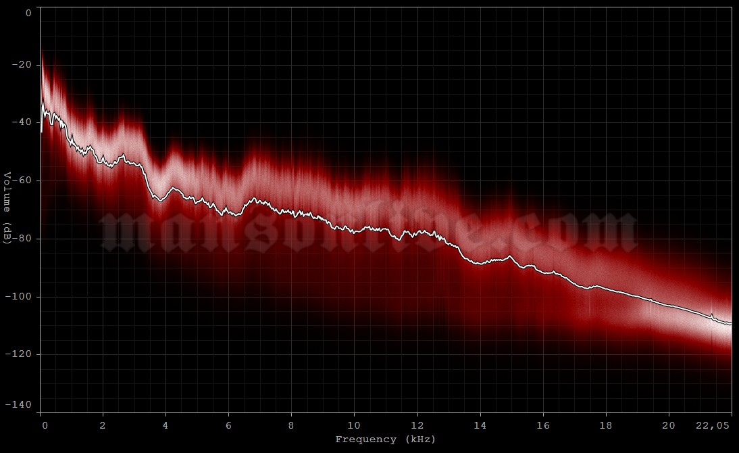739x453 pixels.
Task: Select the 6 kHz axis marker
Action: click(228, 426)
